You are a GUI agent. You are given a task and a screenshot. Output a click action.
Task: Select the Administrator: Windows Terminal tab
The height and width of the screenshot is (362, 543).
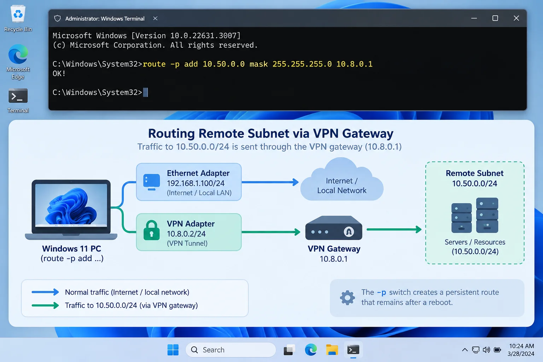tap(105, 18)
